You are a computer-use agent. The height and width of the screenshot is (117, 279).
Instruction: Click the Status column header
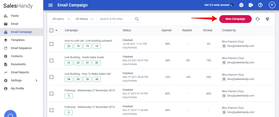[x=127, y=30]
